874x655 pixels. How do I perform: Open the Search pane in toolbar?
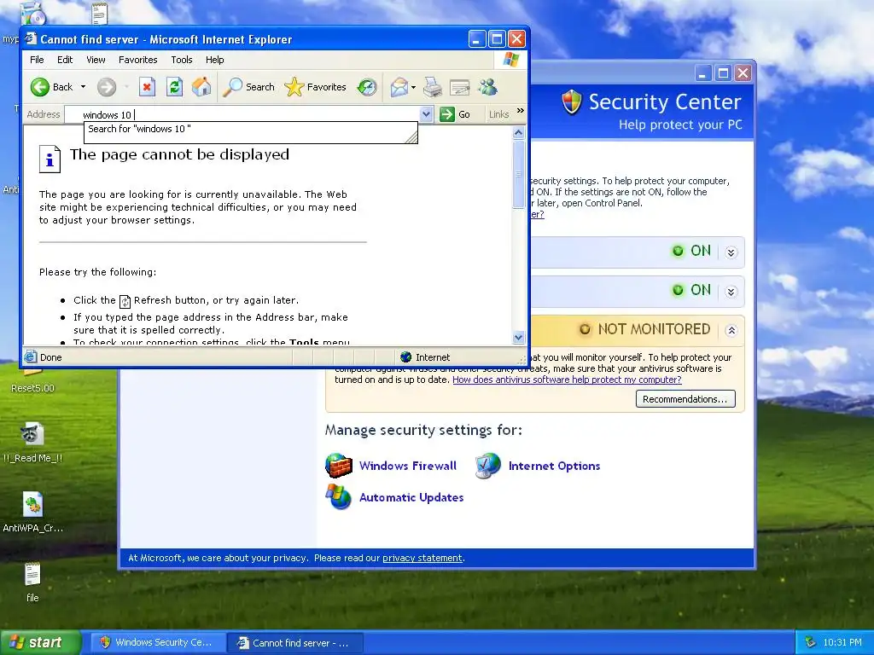pos(249,87)
